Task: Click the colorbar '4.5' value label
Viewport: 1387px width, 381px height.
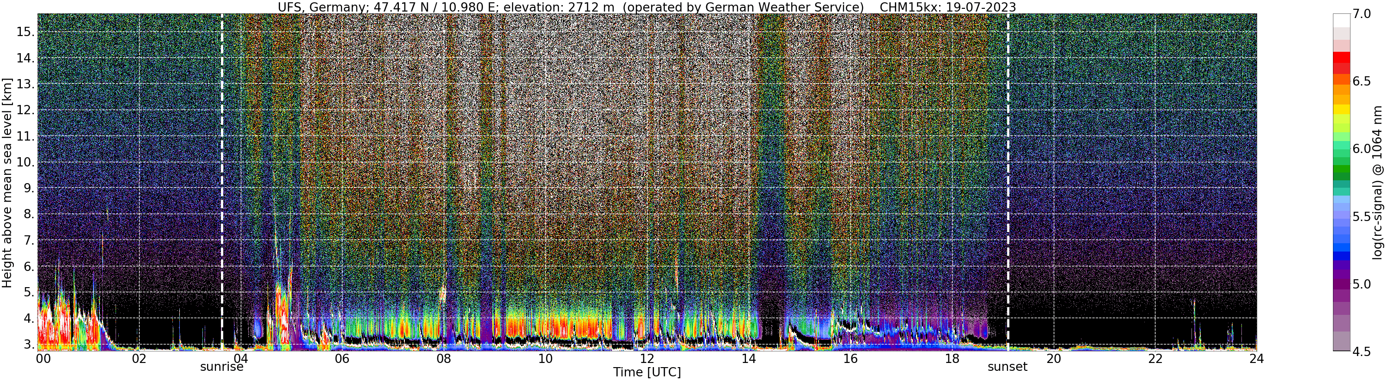Action: point(1362,351)
